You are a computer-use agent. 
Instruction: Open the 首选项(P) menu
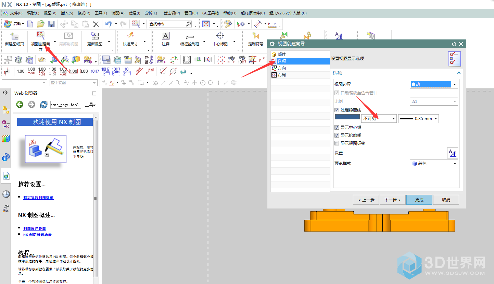click(172, 13)
